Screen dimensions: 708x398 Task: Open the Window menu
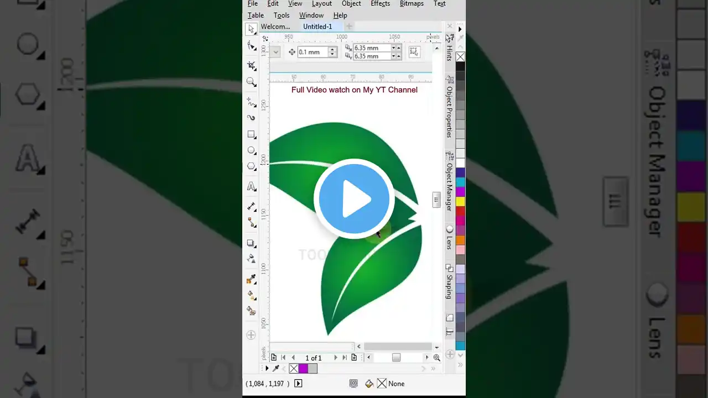tap(311, 15)
